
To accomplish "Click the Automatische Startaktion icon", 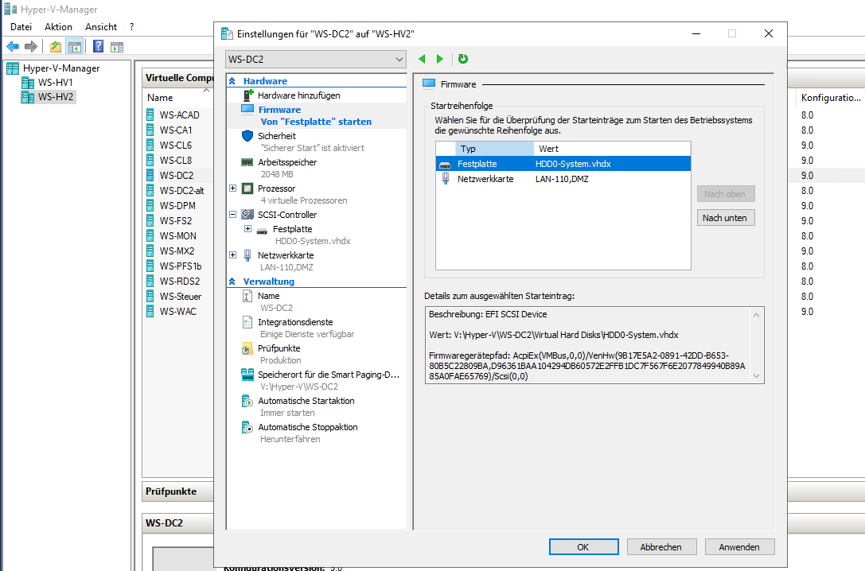I will pyautogui.click(x=247, y=402).
